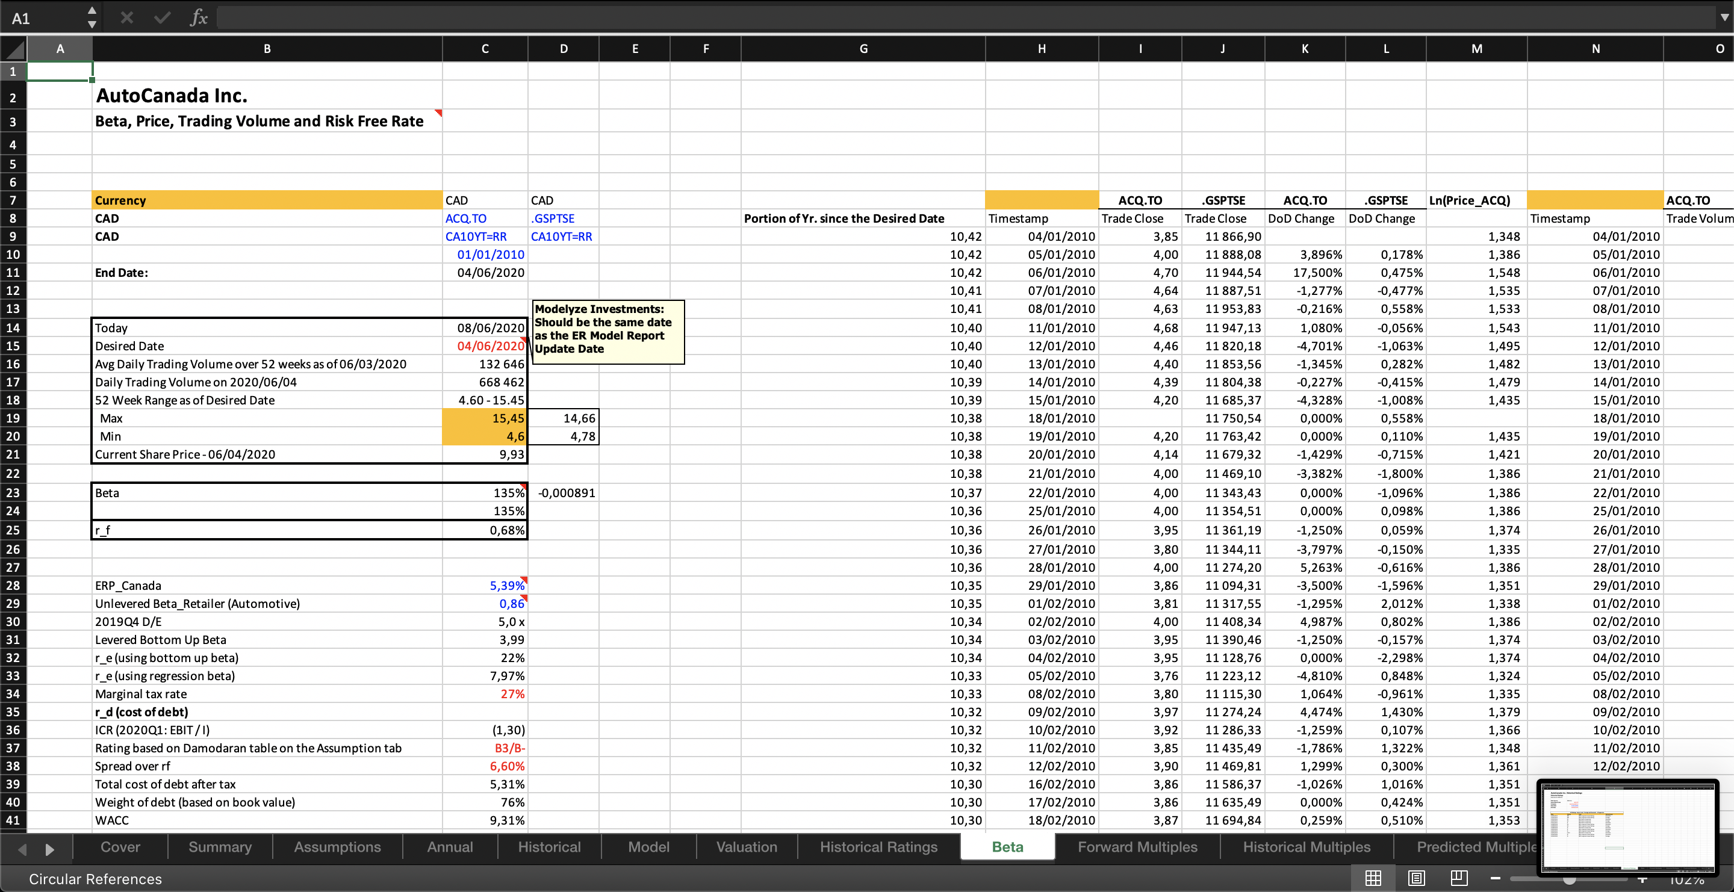Show previous sheet tabs arrow
The height and width of the screenshot is (892, 1734).
point(22,849)
